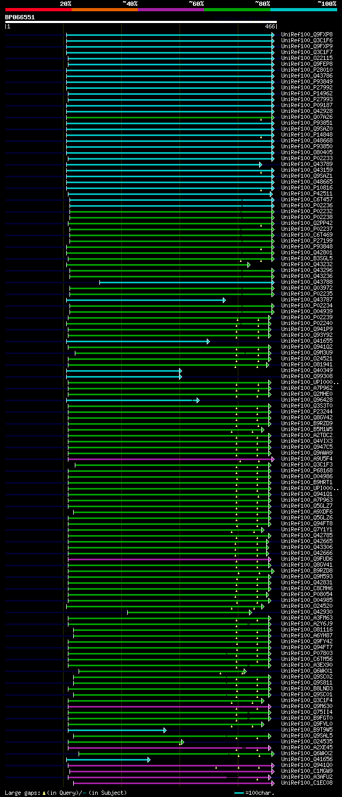Click the cyan alignment bar for Q43788

pos(186,282)
